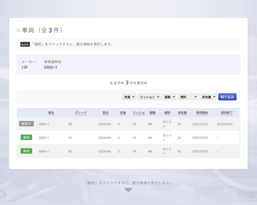Click the ヒント badge
257x205 pixels.
coord(25,44)
